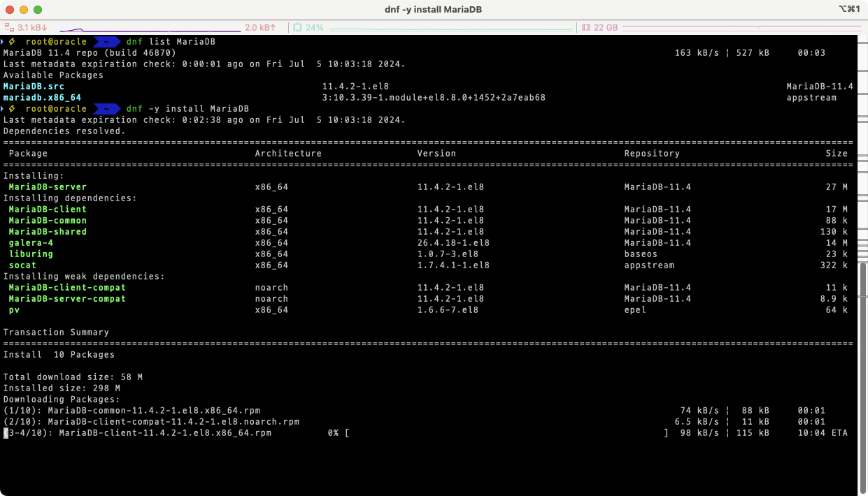Screen dimensions: 868x496
Task: Click '(2/10): MariaDB-client-compat' download line
Action: (x=151, y=422)
